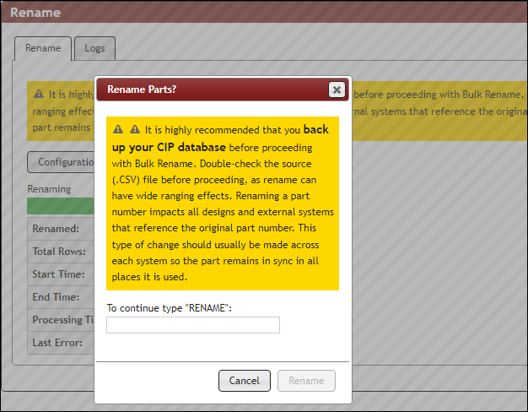This screenshot has width=528, height=412.
Task: Select the Start Time: label
Action: [x=58, y=274]
